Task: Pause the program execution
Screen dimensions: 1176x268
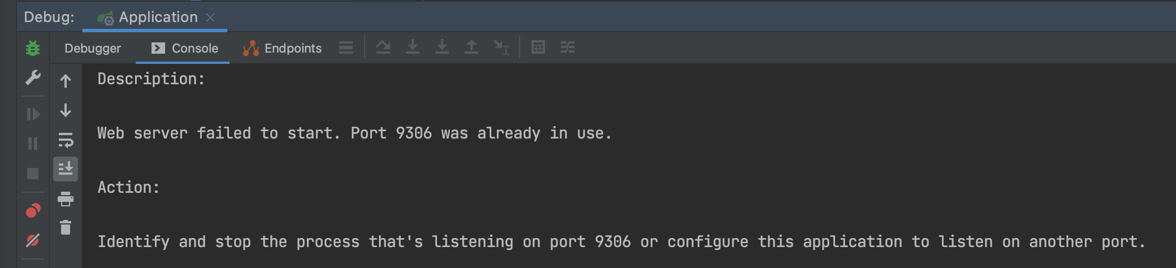Action: coord(33,144)
